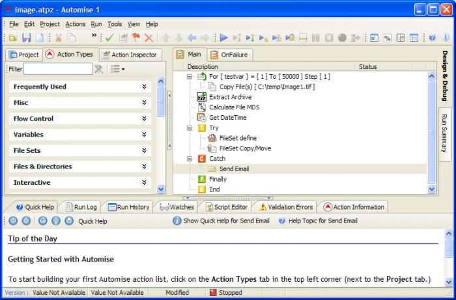The height and width of the screenshot is (300, 456).
Task: Click Show Quick Help for Send Email
Action: pyautogui.click(x=221, y=221)
